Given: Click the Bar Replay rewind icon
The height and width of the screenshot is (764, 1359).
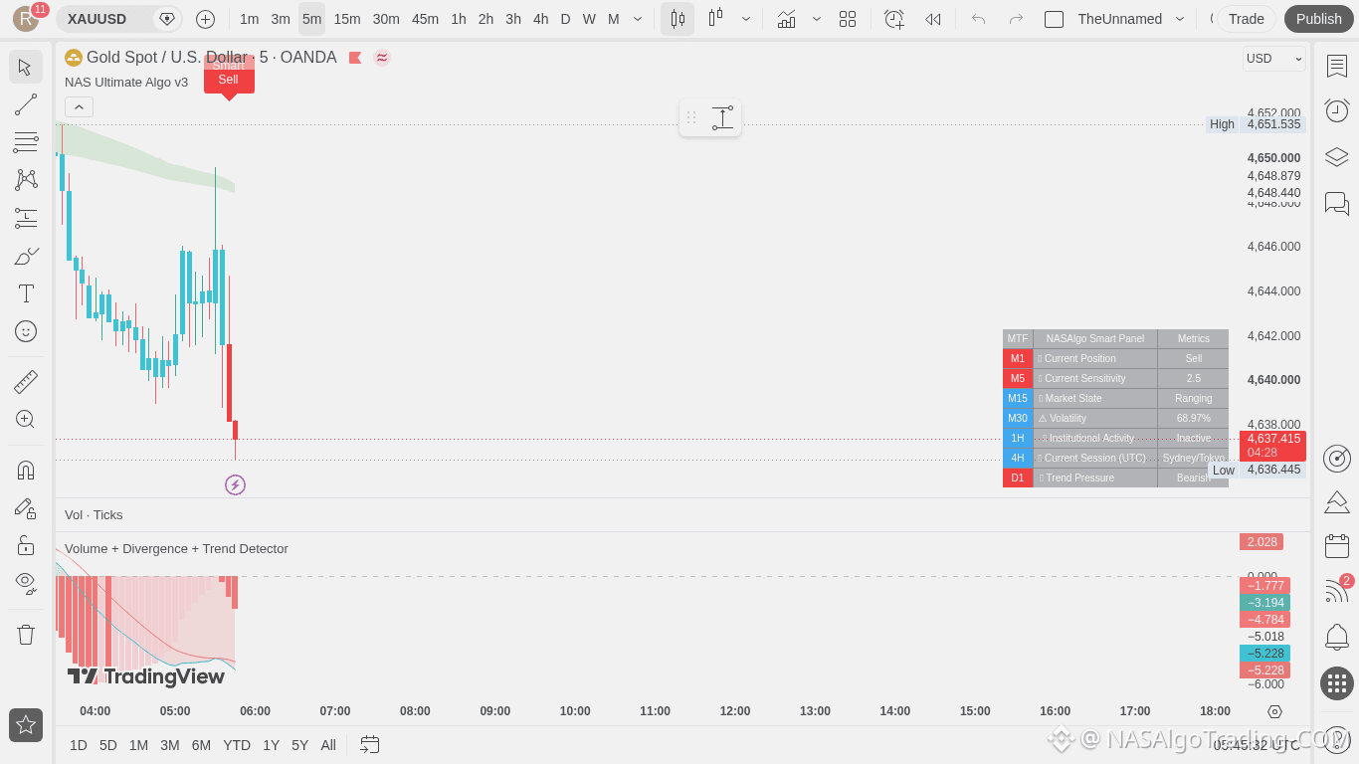Looking at the screenshot, I should 932,19.
